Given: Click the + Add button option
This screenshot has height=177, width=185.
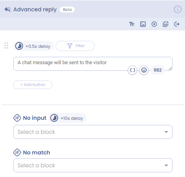Looking at the screenshot, I should 33,85.
